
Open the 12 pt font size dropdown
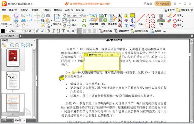click(34, 31)
